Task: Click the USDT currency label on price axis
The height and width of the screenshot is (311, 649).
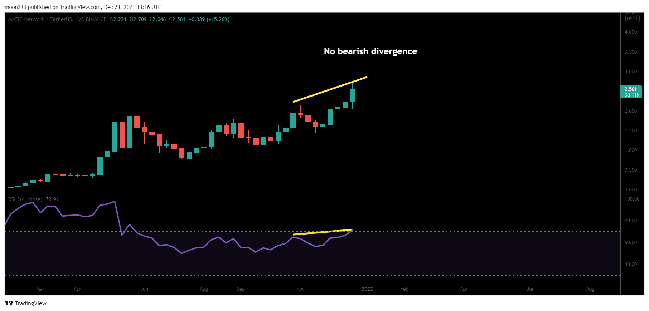Action: point(632,19)
